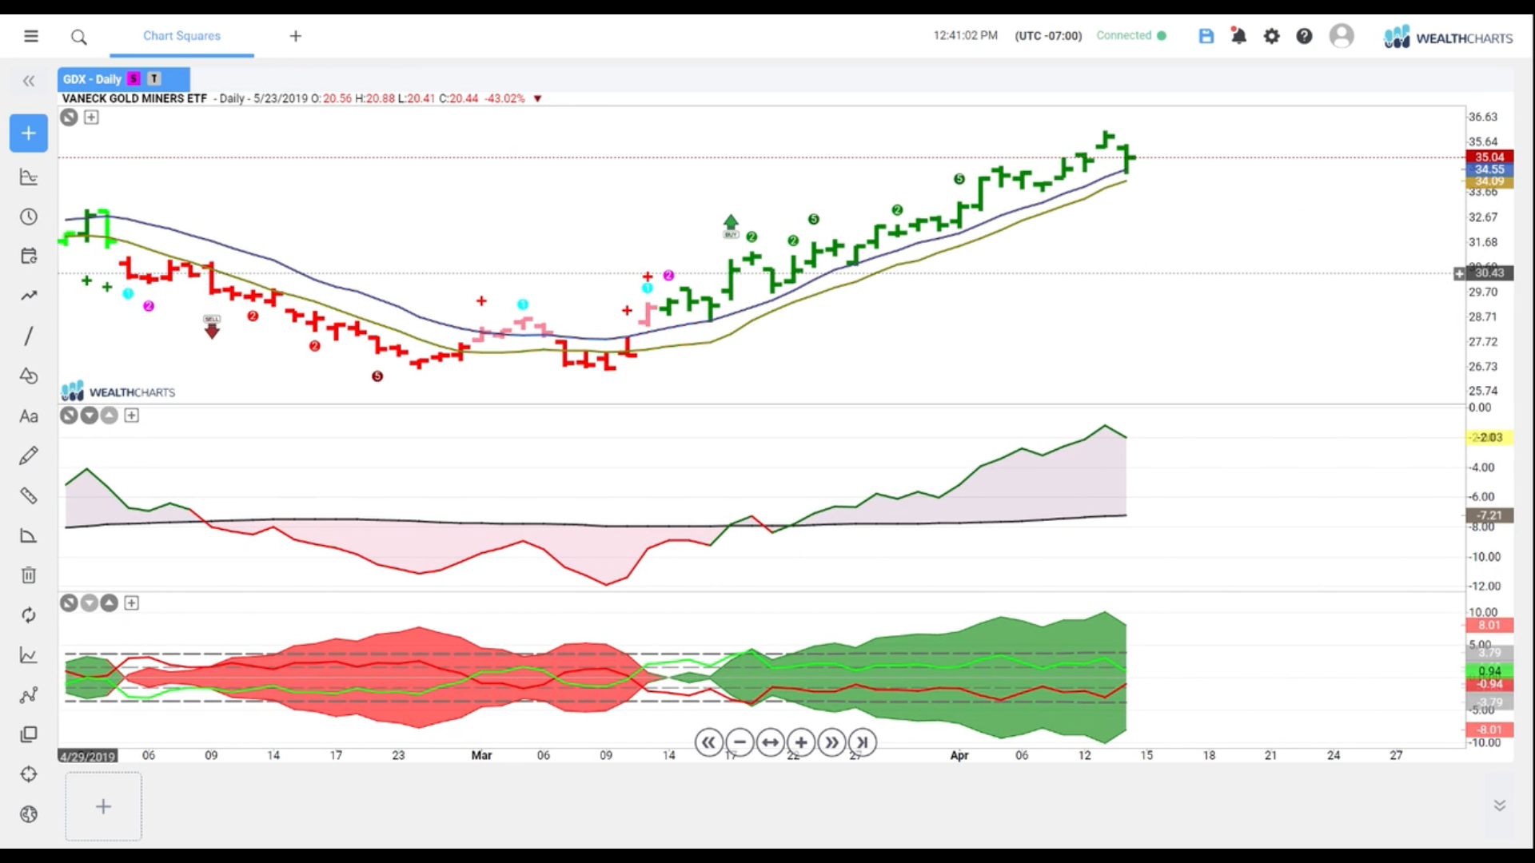The image size is (1535, 863).
Task: Open the clock timeframe icon
Action: pyautogui.click(x=29, y=217)
